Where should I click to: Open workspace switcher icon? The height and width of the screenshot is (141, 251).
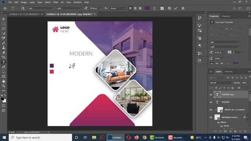click(240, 8)
